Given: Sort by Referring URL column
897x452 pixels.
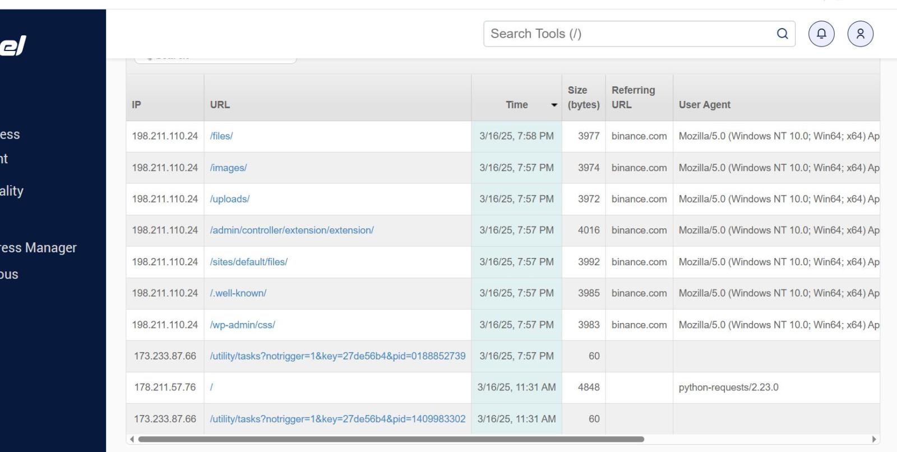Looking at the screenshot, I should pos(633,98).
